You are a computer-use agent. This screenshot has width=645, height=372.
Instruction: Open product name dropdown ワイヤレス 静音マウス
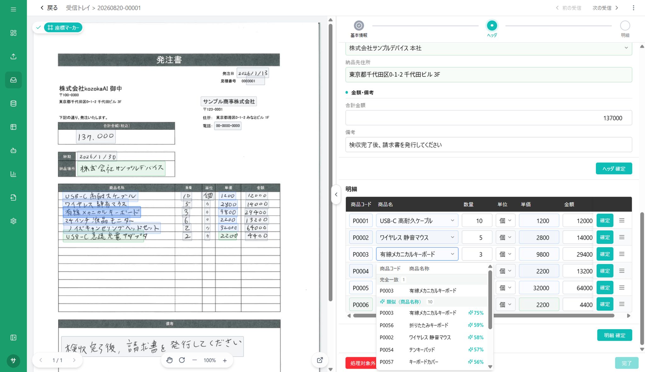click(417, 237)
